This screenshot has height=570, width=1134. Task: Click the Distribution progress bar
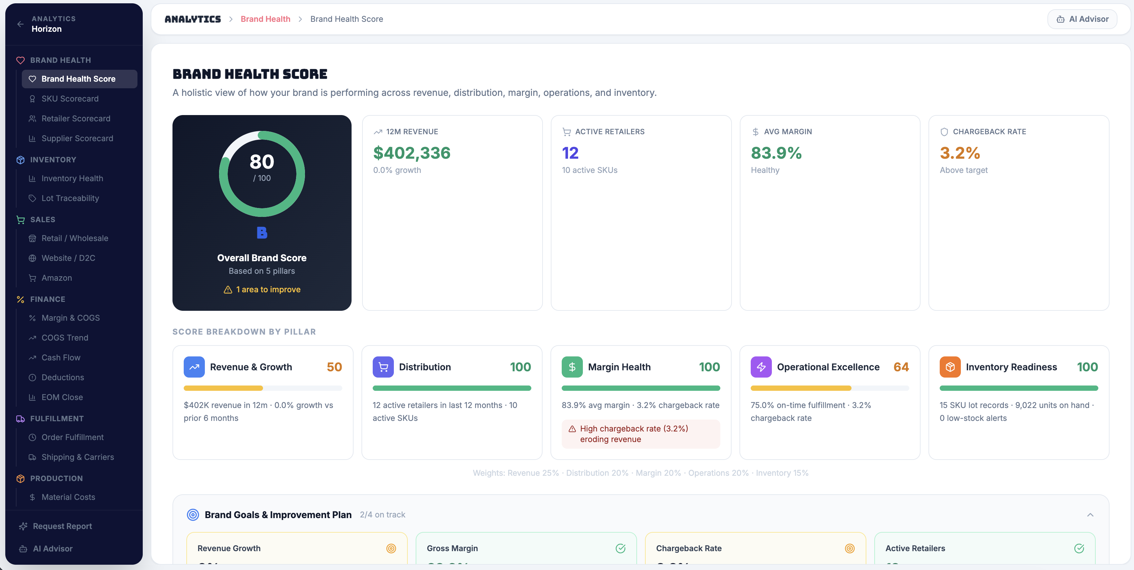click(x=452, y=388)
